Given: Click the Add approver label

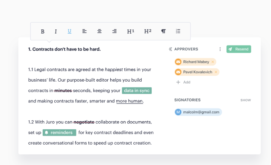Looking at the screenshot, I should pos(187,82).
